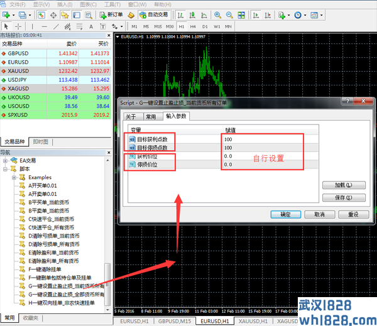377x326 pixels.
Task: Click the 重设 (Reset) button
Action: (353, 214)
